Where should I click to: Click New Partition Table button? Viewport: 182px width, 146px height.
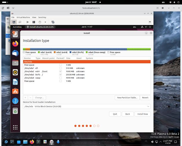(127, 98)
